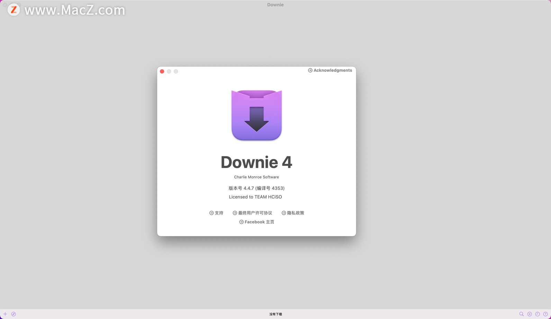The image size is (551, 319).
Task: Open the 支持 support link
Action: pos(216,213)
